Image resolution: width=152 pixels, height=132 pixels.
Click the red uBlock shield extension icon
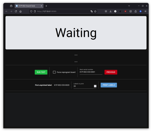[x=125, y=12]
